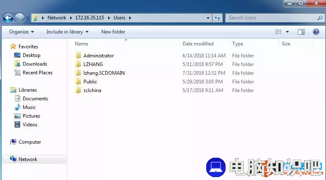Open Computer in navigation pane

tap(30, 142)
